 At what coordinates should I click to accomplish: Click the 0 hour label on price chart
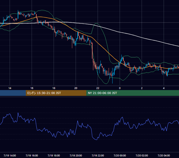coord(120,88)
